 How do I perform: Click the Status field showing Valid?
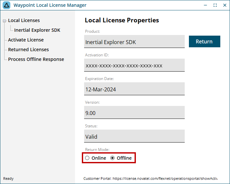(x=134, y=136)
